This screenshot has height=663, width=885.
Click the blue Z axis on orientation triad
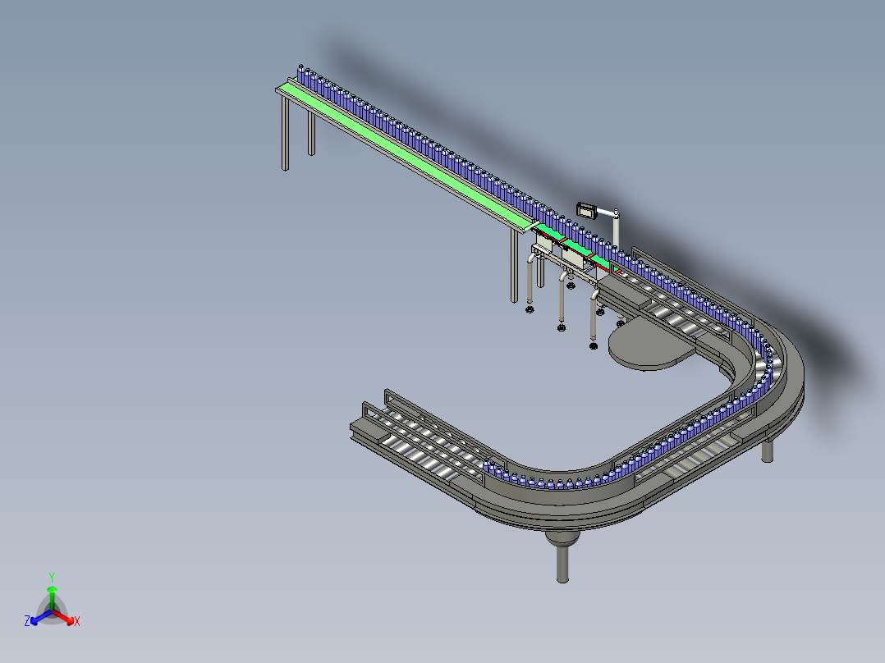click(41, 617)
